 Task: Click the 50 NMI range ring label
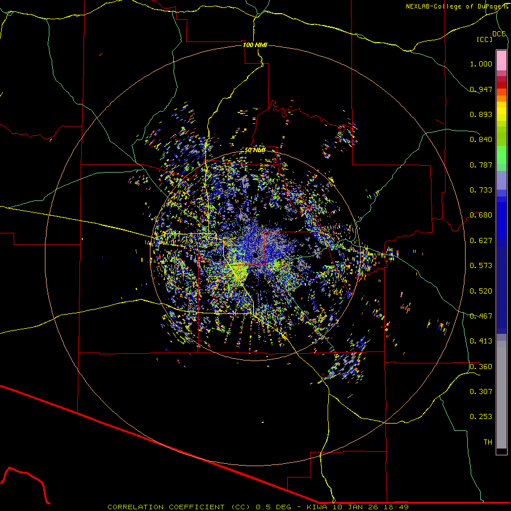pyautogui.click(x=255, y=150)
